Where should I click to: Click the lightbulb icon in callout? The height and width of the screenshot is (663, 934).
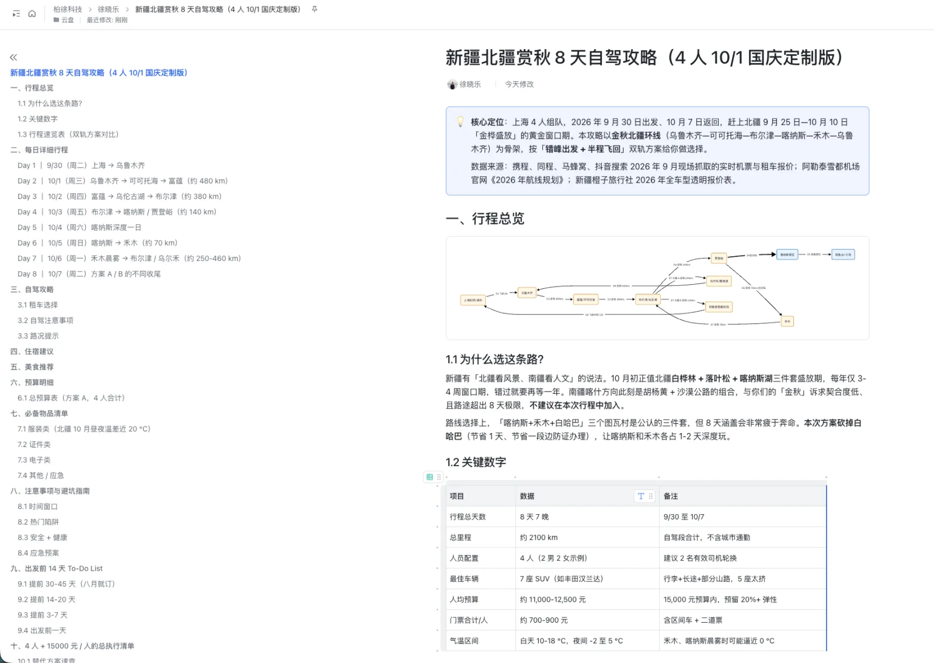click(460, 121)
